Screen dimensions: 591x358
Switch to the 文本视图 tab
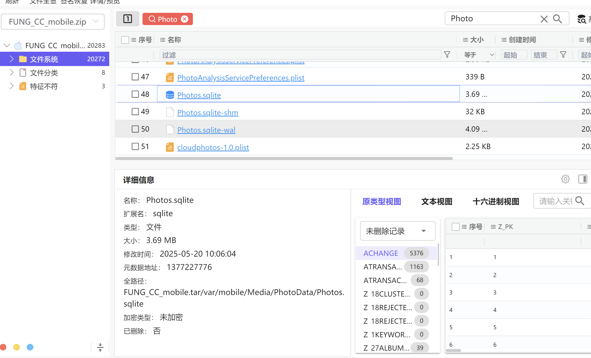pos(437,202)
